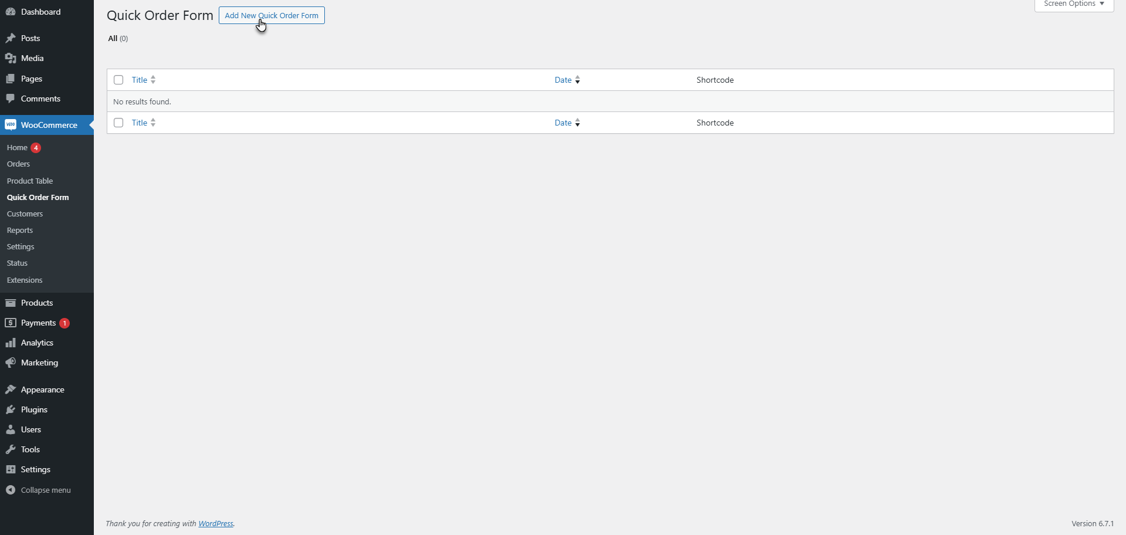Open the Extensions submenu item
Screen dimensions: 1126x535
tap(25, 280)
